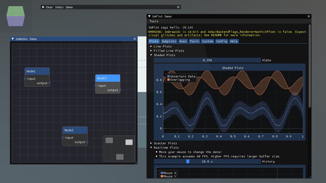Screen dimensions: 326x183
Task: Click Node1 output pin
Action: [50, 83]
